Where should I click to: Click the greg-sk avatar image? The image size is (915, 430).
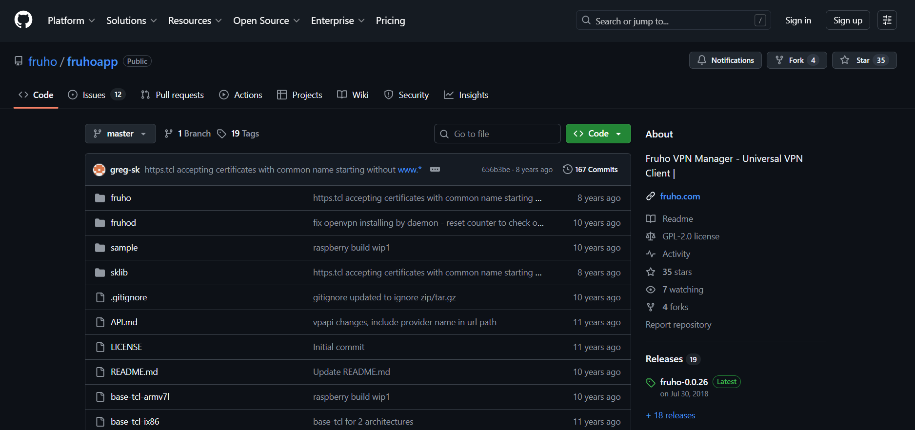[x=99, y=170]
